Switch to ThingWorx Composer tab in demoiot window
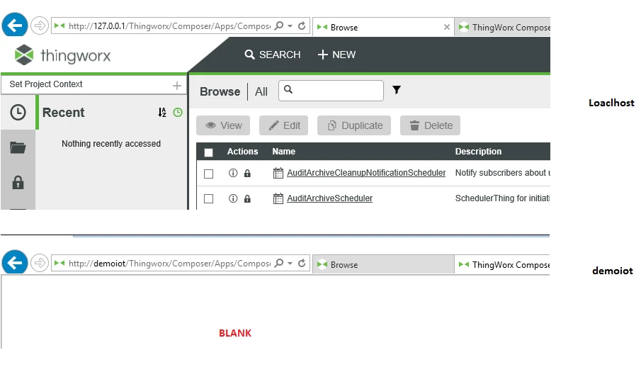Image resolution: width=641 pixels, height=389 pixels. pos(502,265)
